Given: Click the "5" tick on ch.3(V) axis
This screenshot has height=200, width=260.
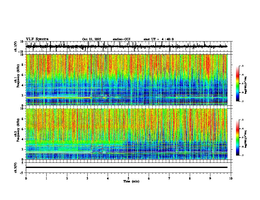Looking at the screenshot, I should pyautogui.click(x=23, y=163).
